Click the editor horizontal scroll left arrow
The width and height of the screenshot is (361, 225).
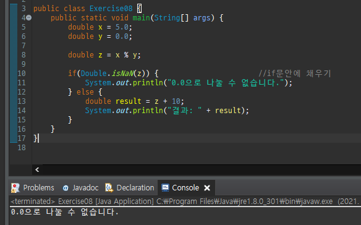[37, 170]
